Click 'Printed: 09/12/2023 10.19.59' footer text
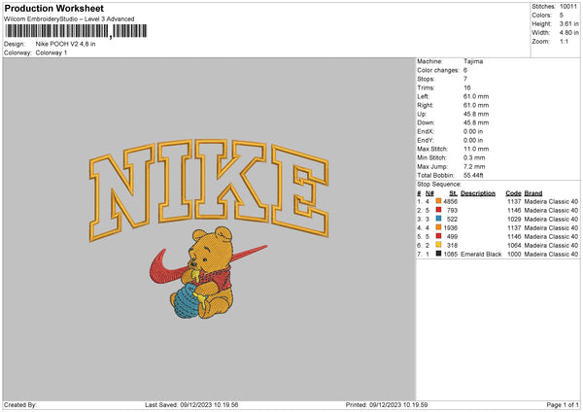This screenshot has height=412, width=583. 387,404
